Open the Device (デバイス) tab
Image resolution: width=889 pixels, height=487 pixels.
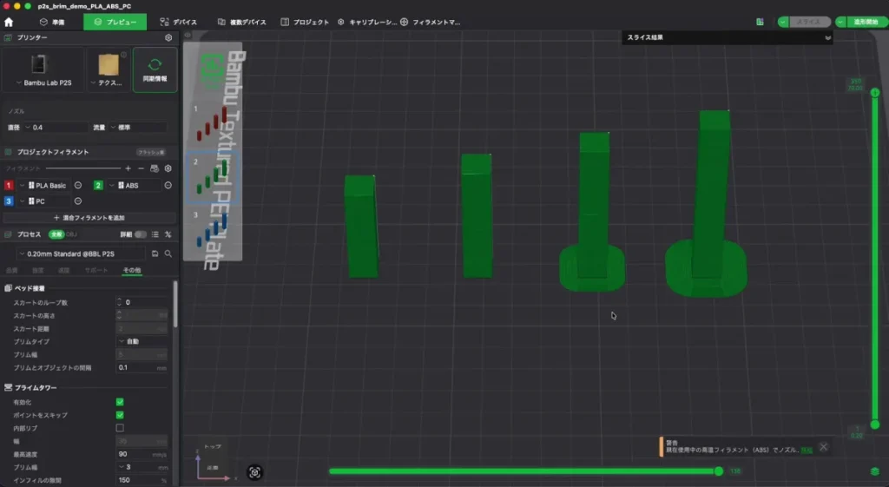coord(179,22)
